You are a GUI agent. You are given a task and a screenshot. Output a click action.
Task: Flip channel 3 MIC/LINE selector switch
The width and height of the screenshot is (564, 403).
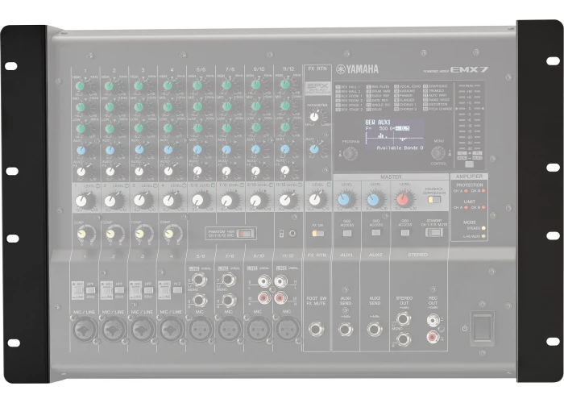click(x=135, y=291)
